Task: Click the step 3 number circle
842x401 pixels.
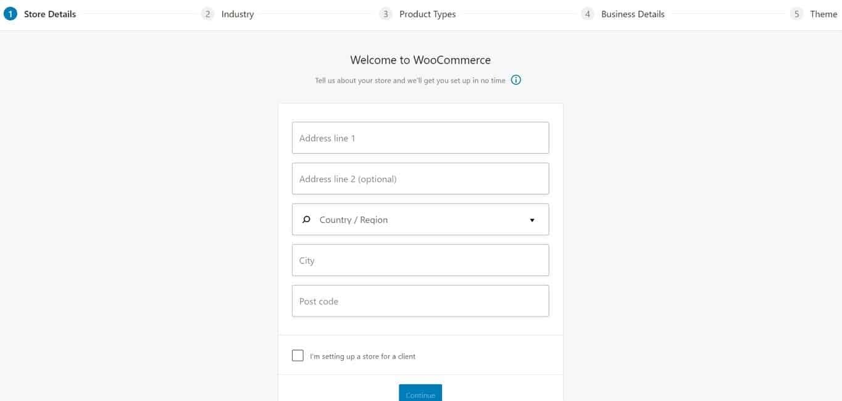Action: point(386,14)
